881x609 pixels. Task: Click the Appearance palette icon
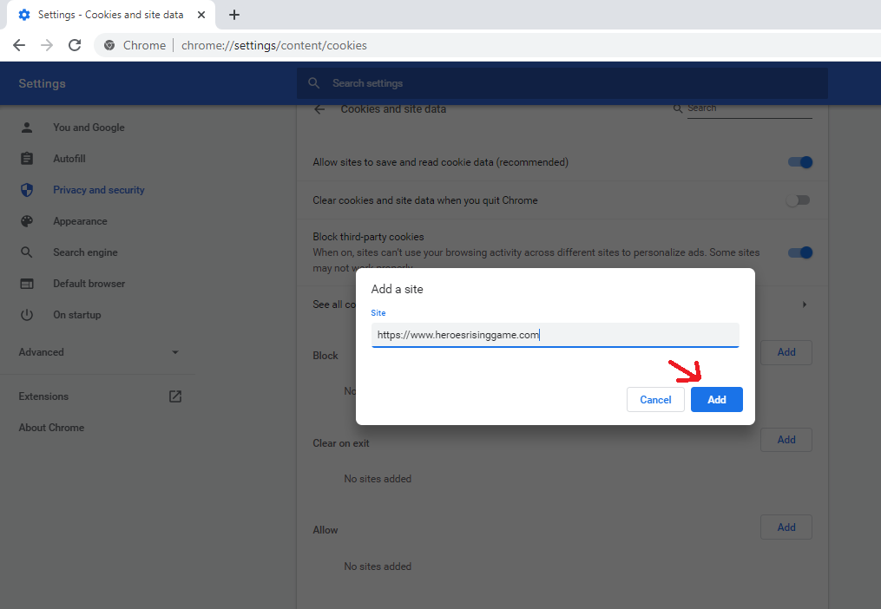click(x=27, y=221)
